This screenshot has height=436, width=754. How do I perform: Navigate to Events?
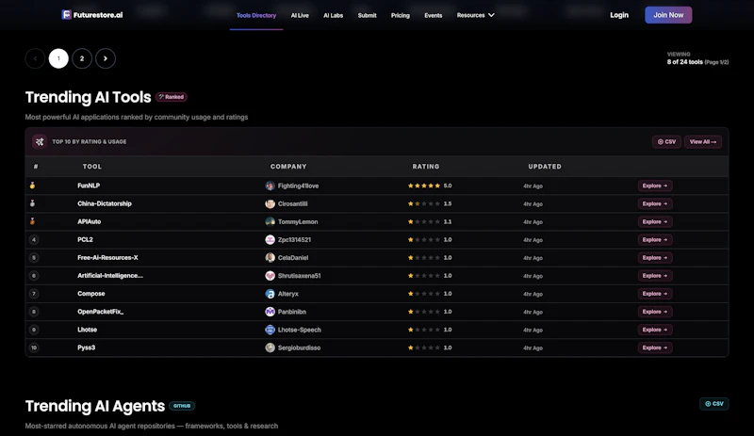(x=434, y=15)
